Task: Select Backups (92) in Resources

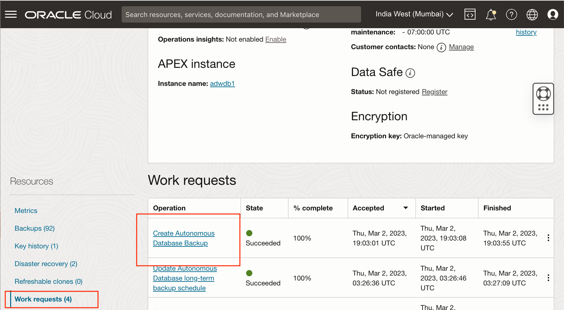Action: [x=35, y=228]
